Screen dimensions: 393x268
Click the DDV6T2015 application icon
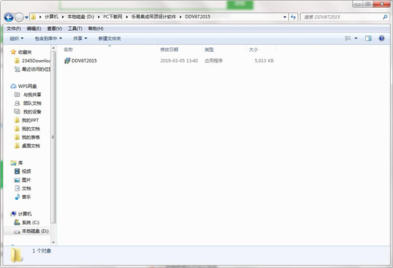pyautogui.click(x=67, y=61)
